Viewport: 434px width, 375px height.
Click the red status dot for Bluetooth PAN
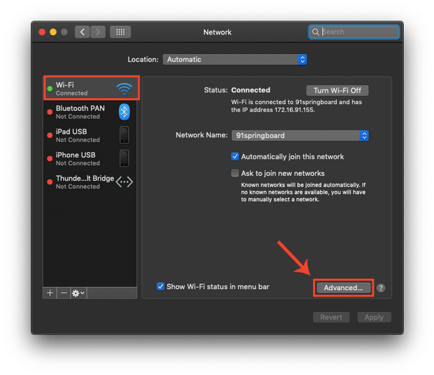coord(50,112)
